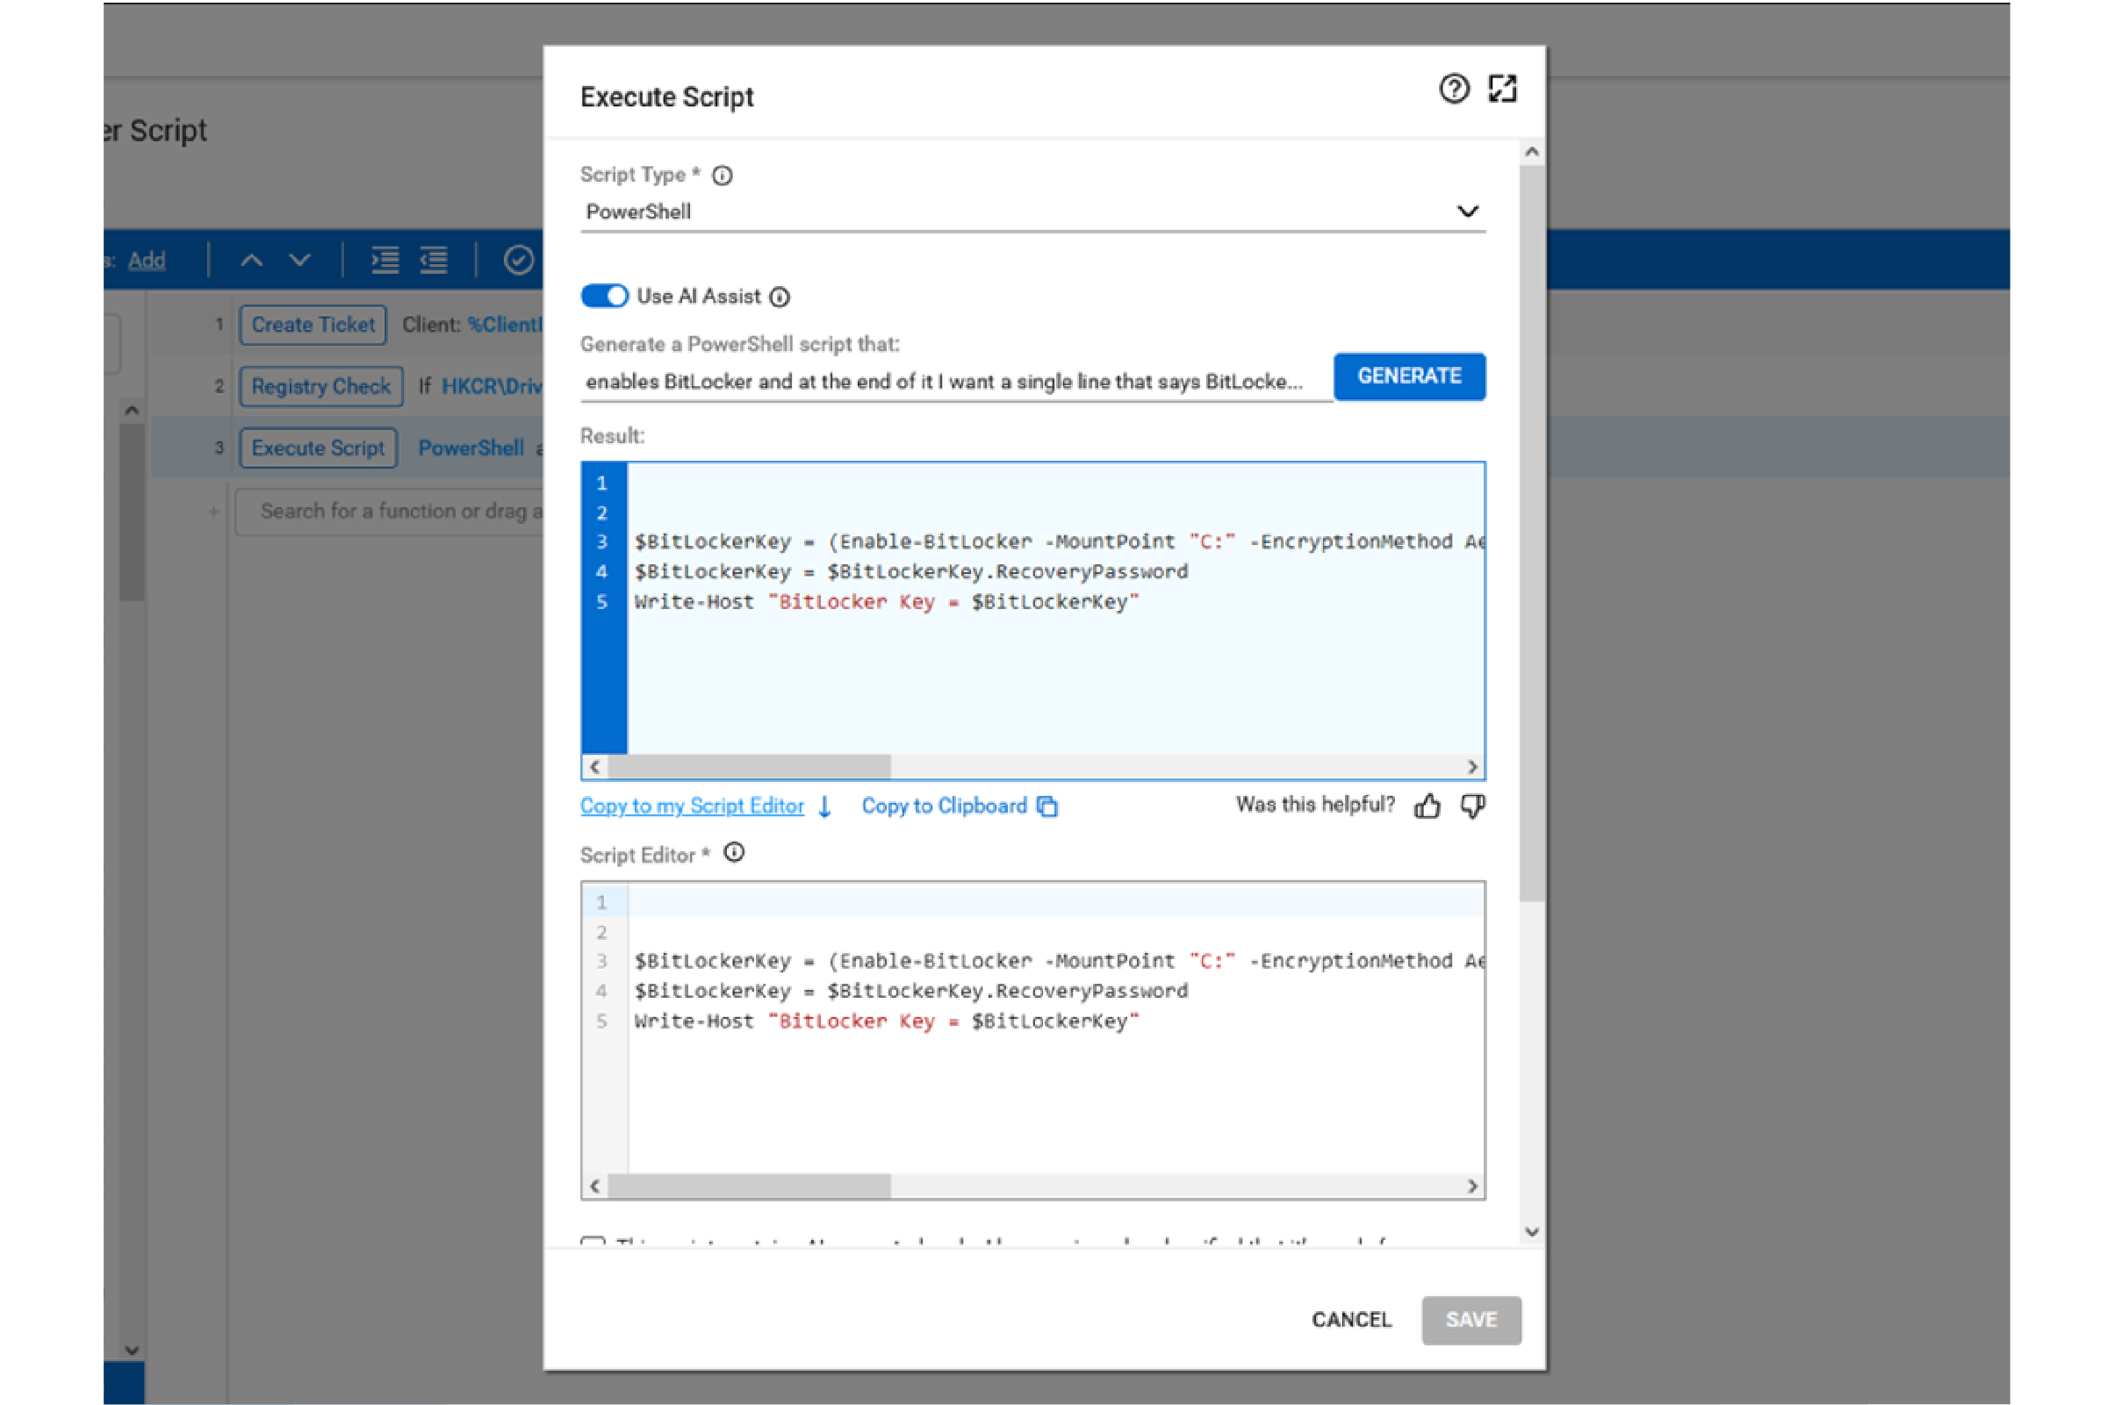
Task: Open the Script Type PowerShell dropdown
Action: click(1032, 211)
